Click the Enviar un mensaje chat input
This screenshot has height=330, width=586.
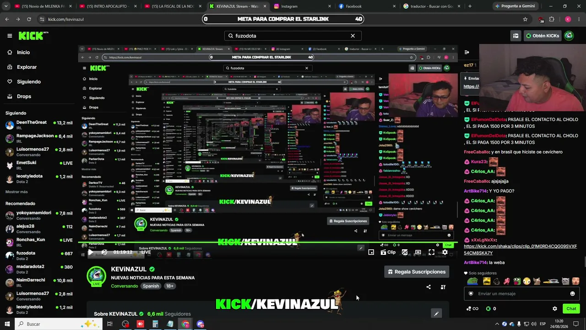(x=521, y=294)
